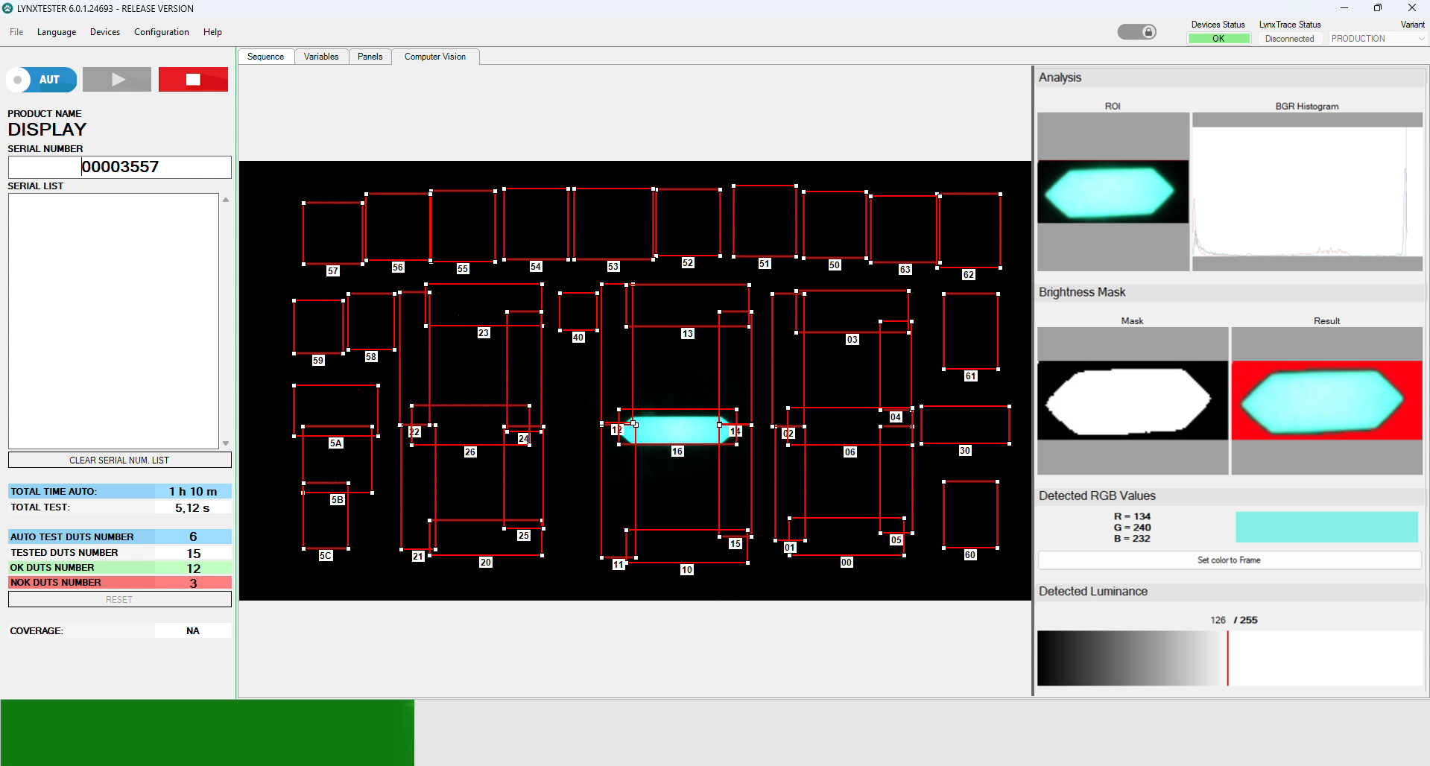Viewport: 1430px width, 766px height.
Task: Click the RESET counters button
Action: coord(119,600)
